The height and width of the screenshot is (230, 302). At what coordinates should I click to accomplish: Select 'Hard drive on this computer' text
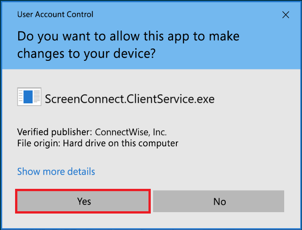click(121, 143)
